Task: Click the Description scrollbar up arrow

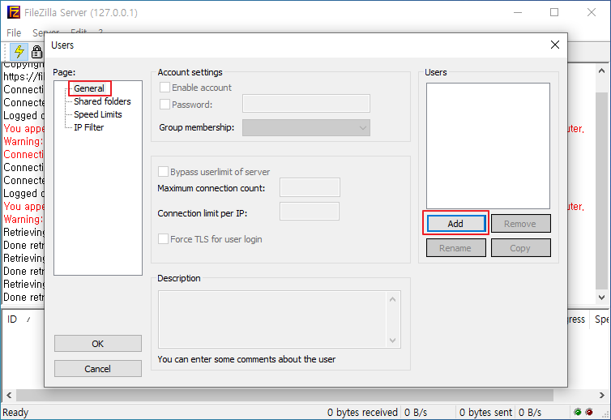Action: 393,299
